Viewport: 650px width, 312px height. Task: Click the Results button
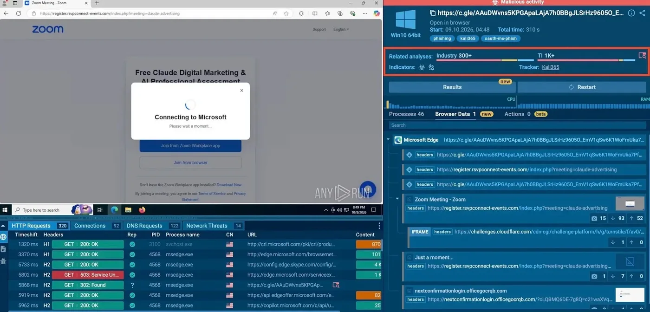coord(452,87)
